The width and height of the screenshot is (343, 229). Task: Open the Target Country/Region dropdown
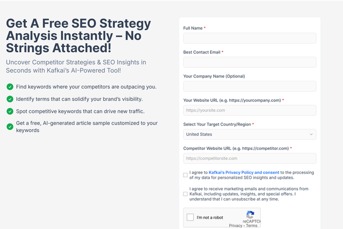[250, 135]
